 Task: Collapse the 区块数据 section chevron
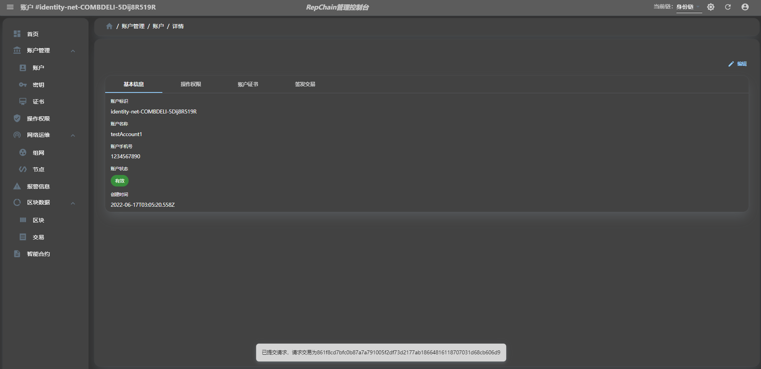point(73,203)
